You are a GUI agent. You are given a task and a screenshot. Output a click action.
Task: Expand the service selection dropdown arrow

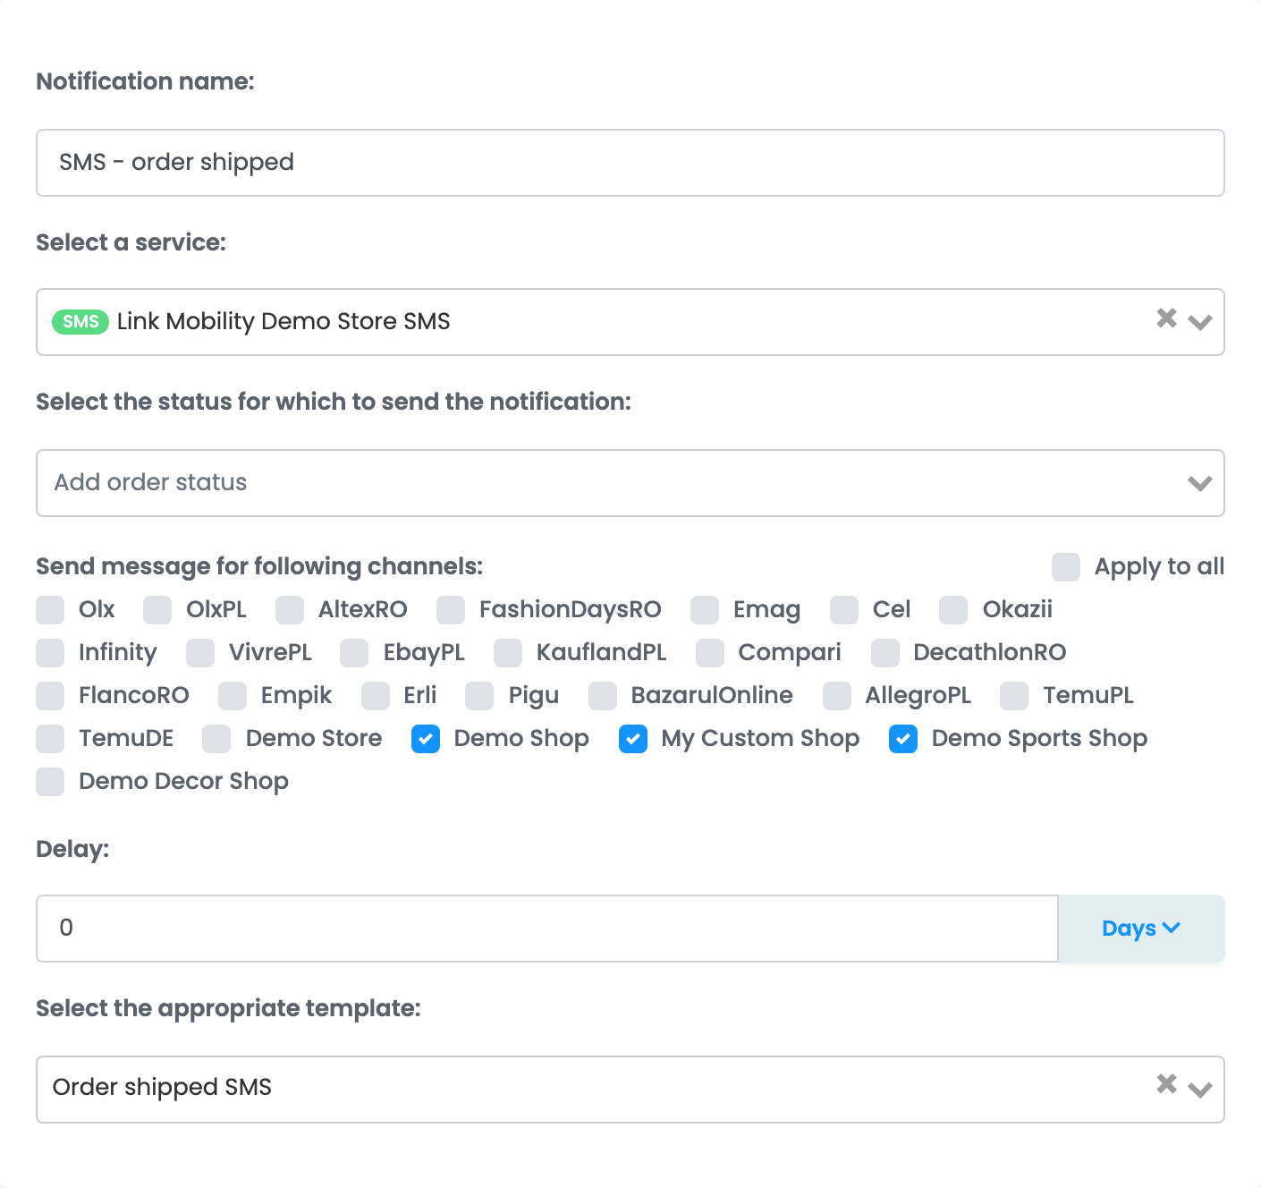click(1200, 322)
